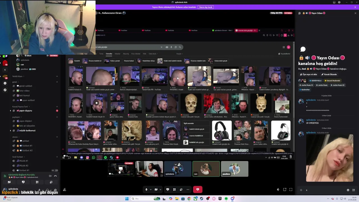The height and width of the screenshot is (202, 359).
Task: Select the pasaltura participant tile
Action: [x=235, y=169]
